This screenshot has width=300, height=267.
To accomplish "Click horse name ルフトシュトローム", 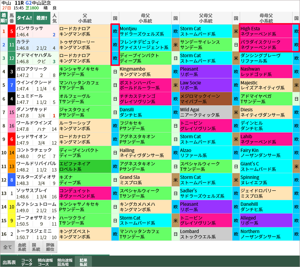I will [36, 204].
